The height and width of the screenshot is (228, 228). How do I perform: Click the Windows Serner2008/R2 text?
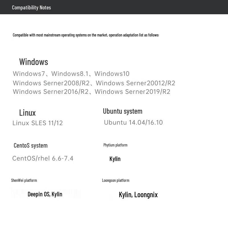point(51,83)
